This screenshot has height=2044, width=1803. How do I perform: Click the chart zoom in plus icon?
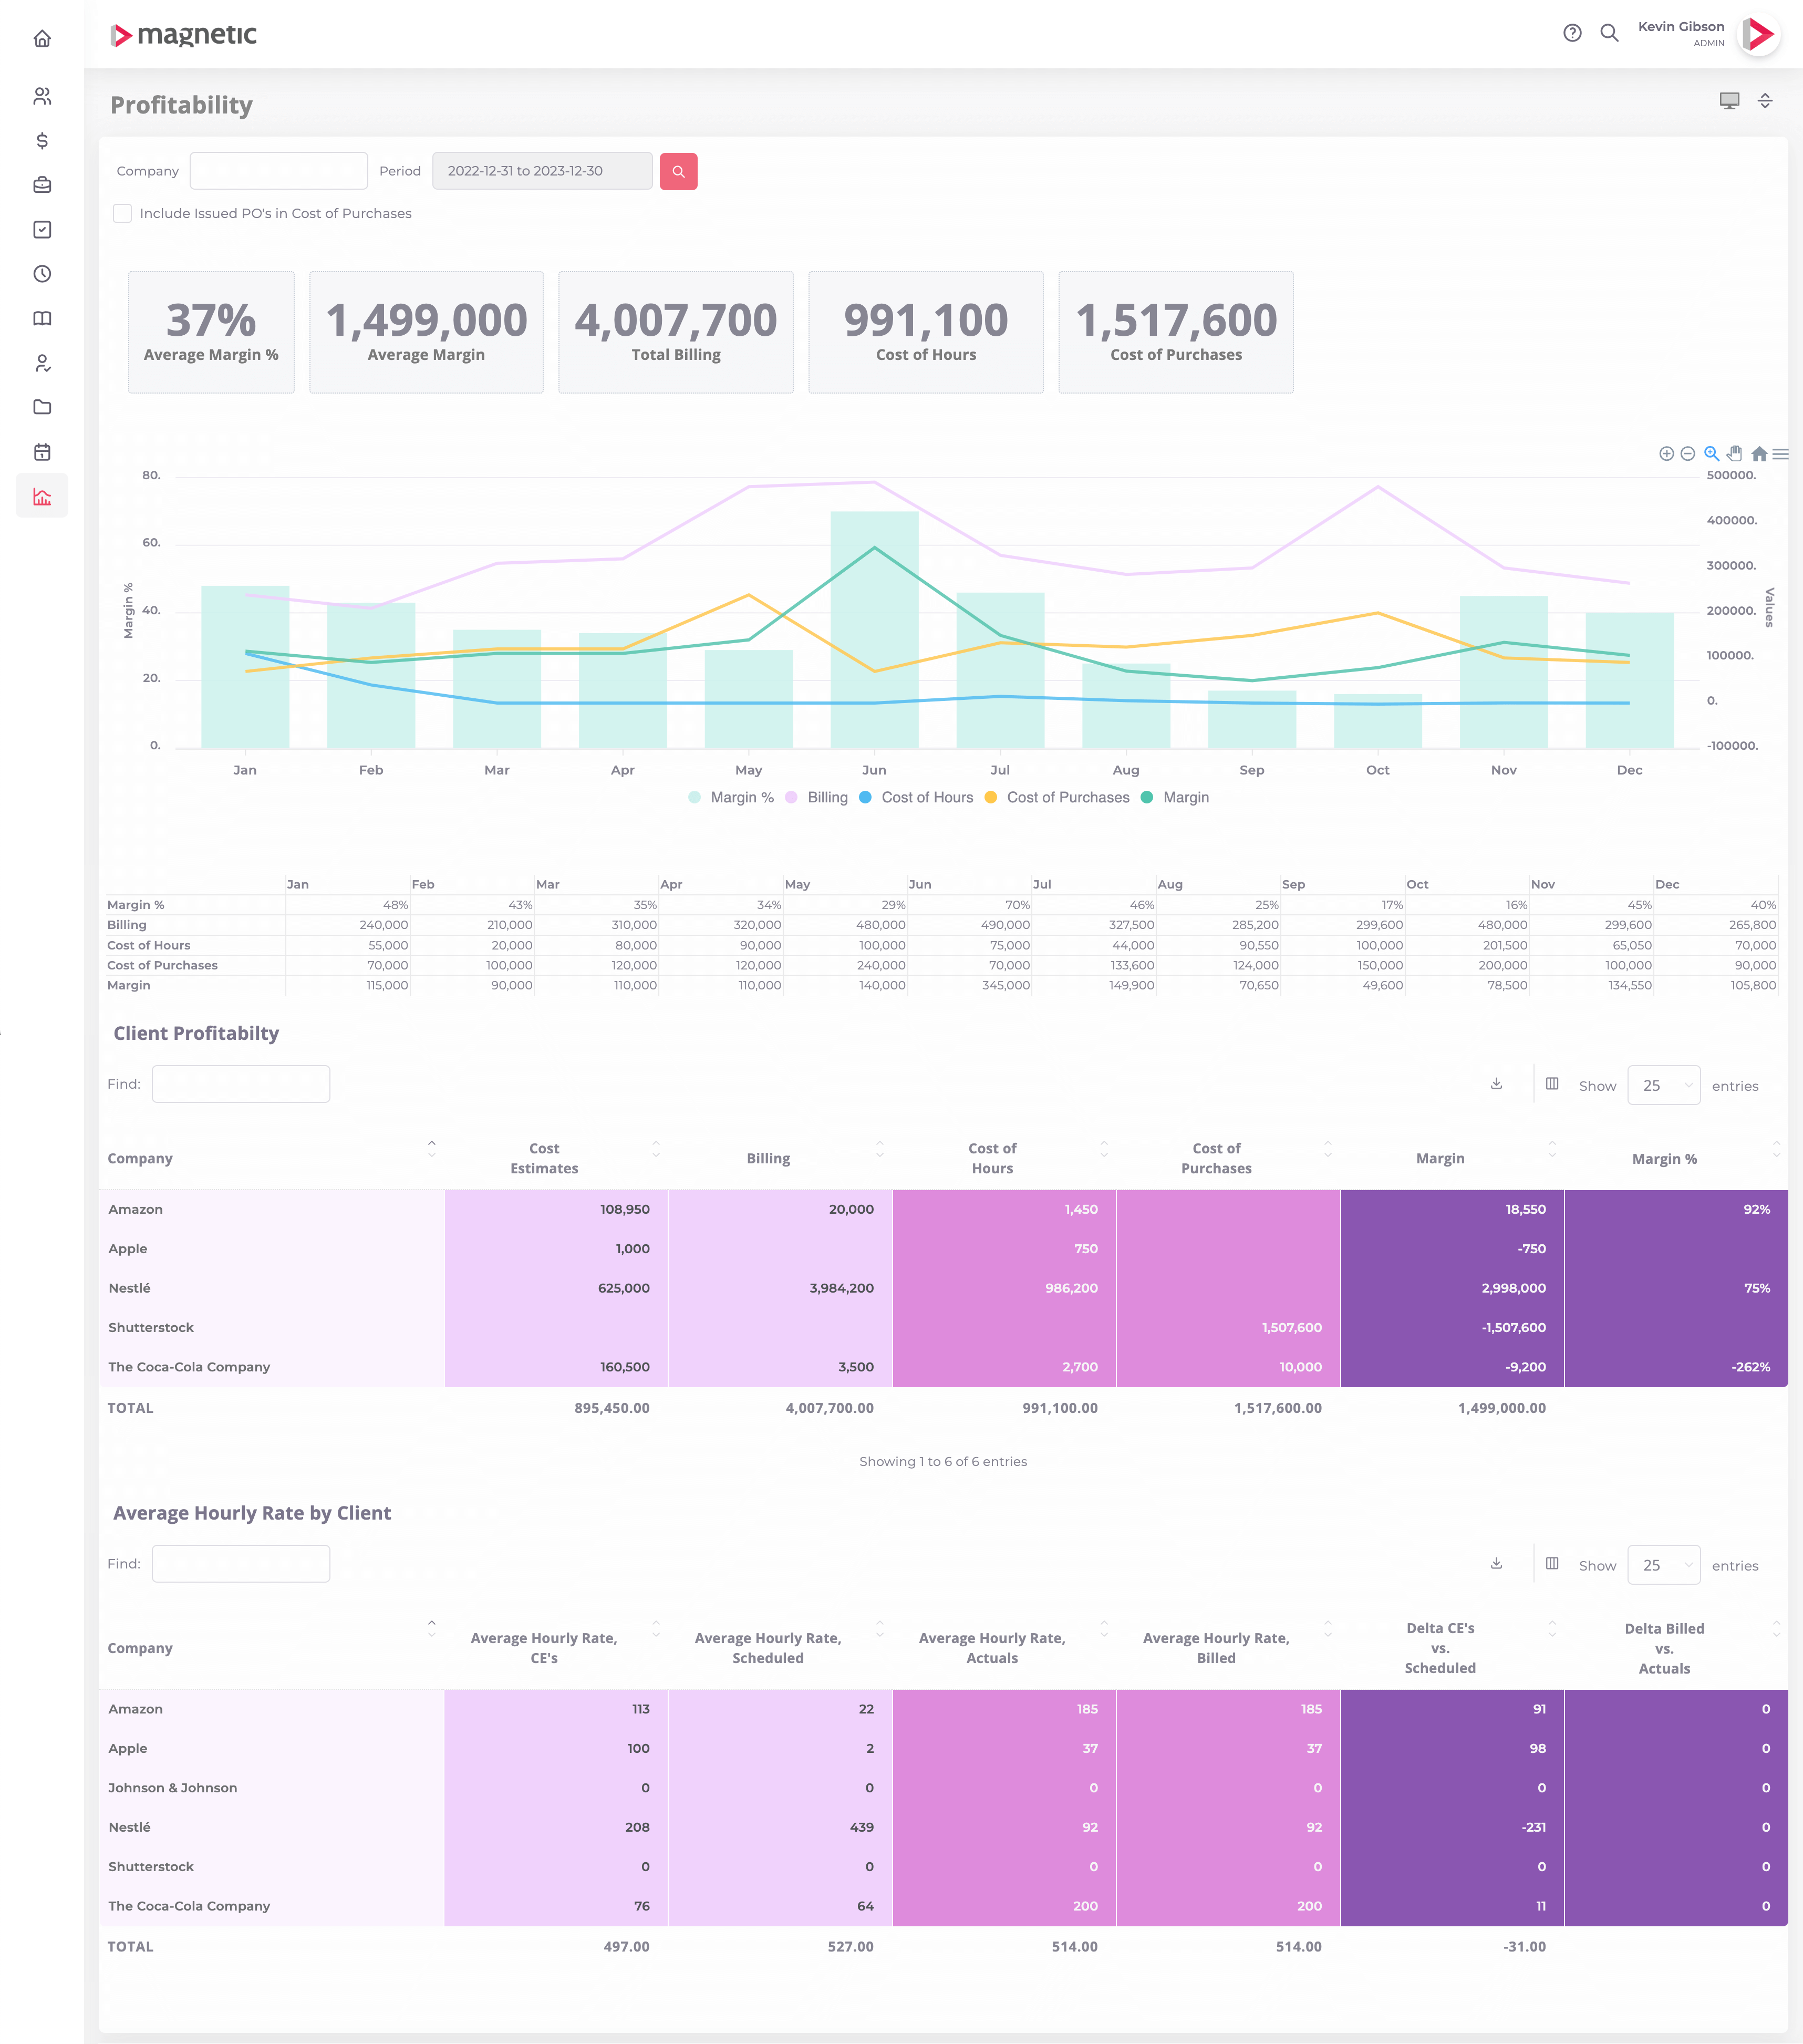(x=1666, y=454)
